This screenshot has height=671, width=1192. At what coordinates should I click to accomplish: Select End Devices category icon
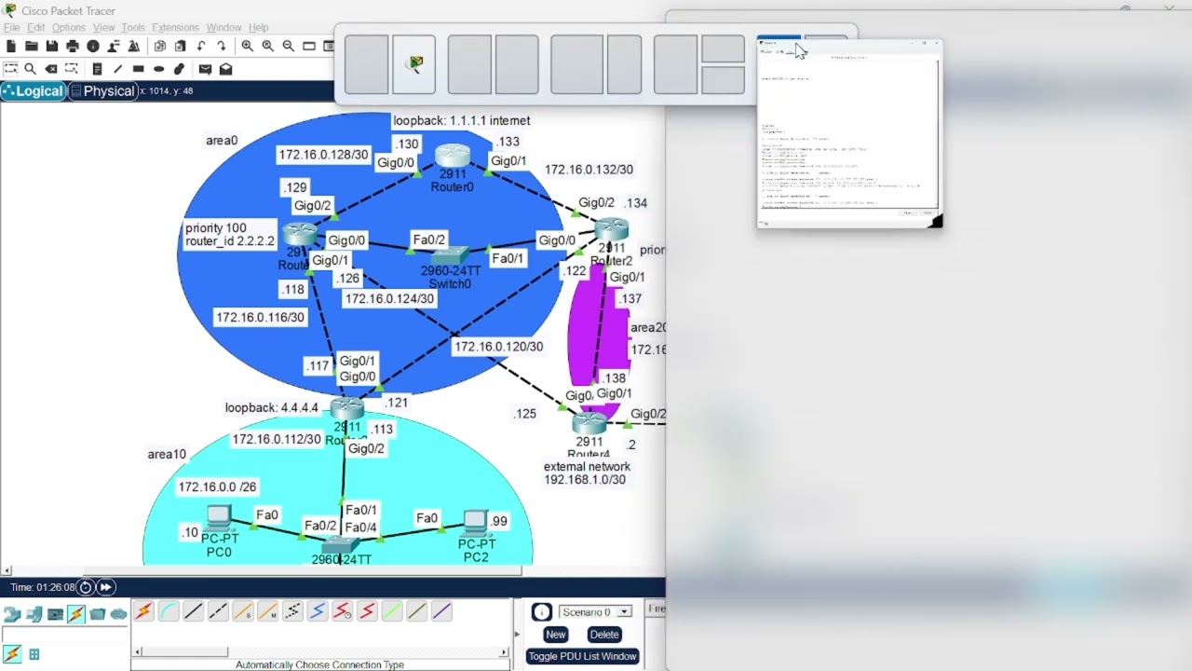(34, 614)
